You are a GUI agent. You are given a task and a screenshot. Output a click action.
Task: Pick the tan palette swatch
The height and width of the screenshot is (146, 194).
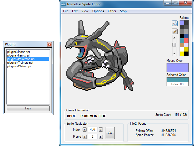pos(182,45)
